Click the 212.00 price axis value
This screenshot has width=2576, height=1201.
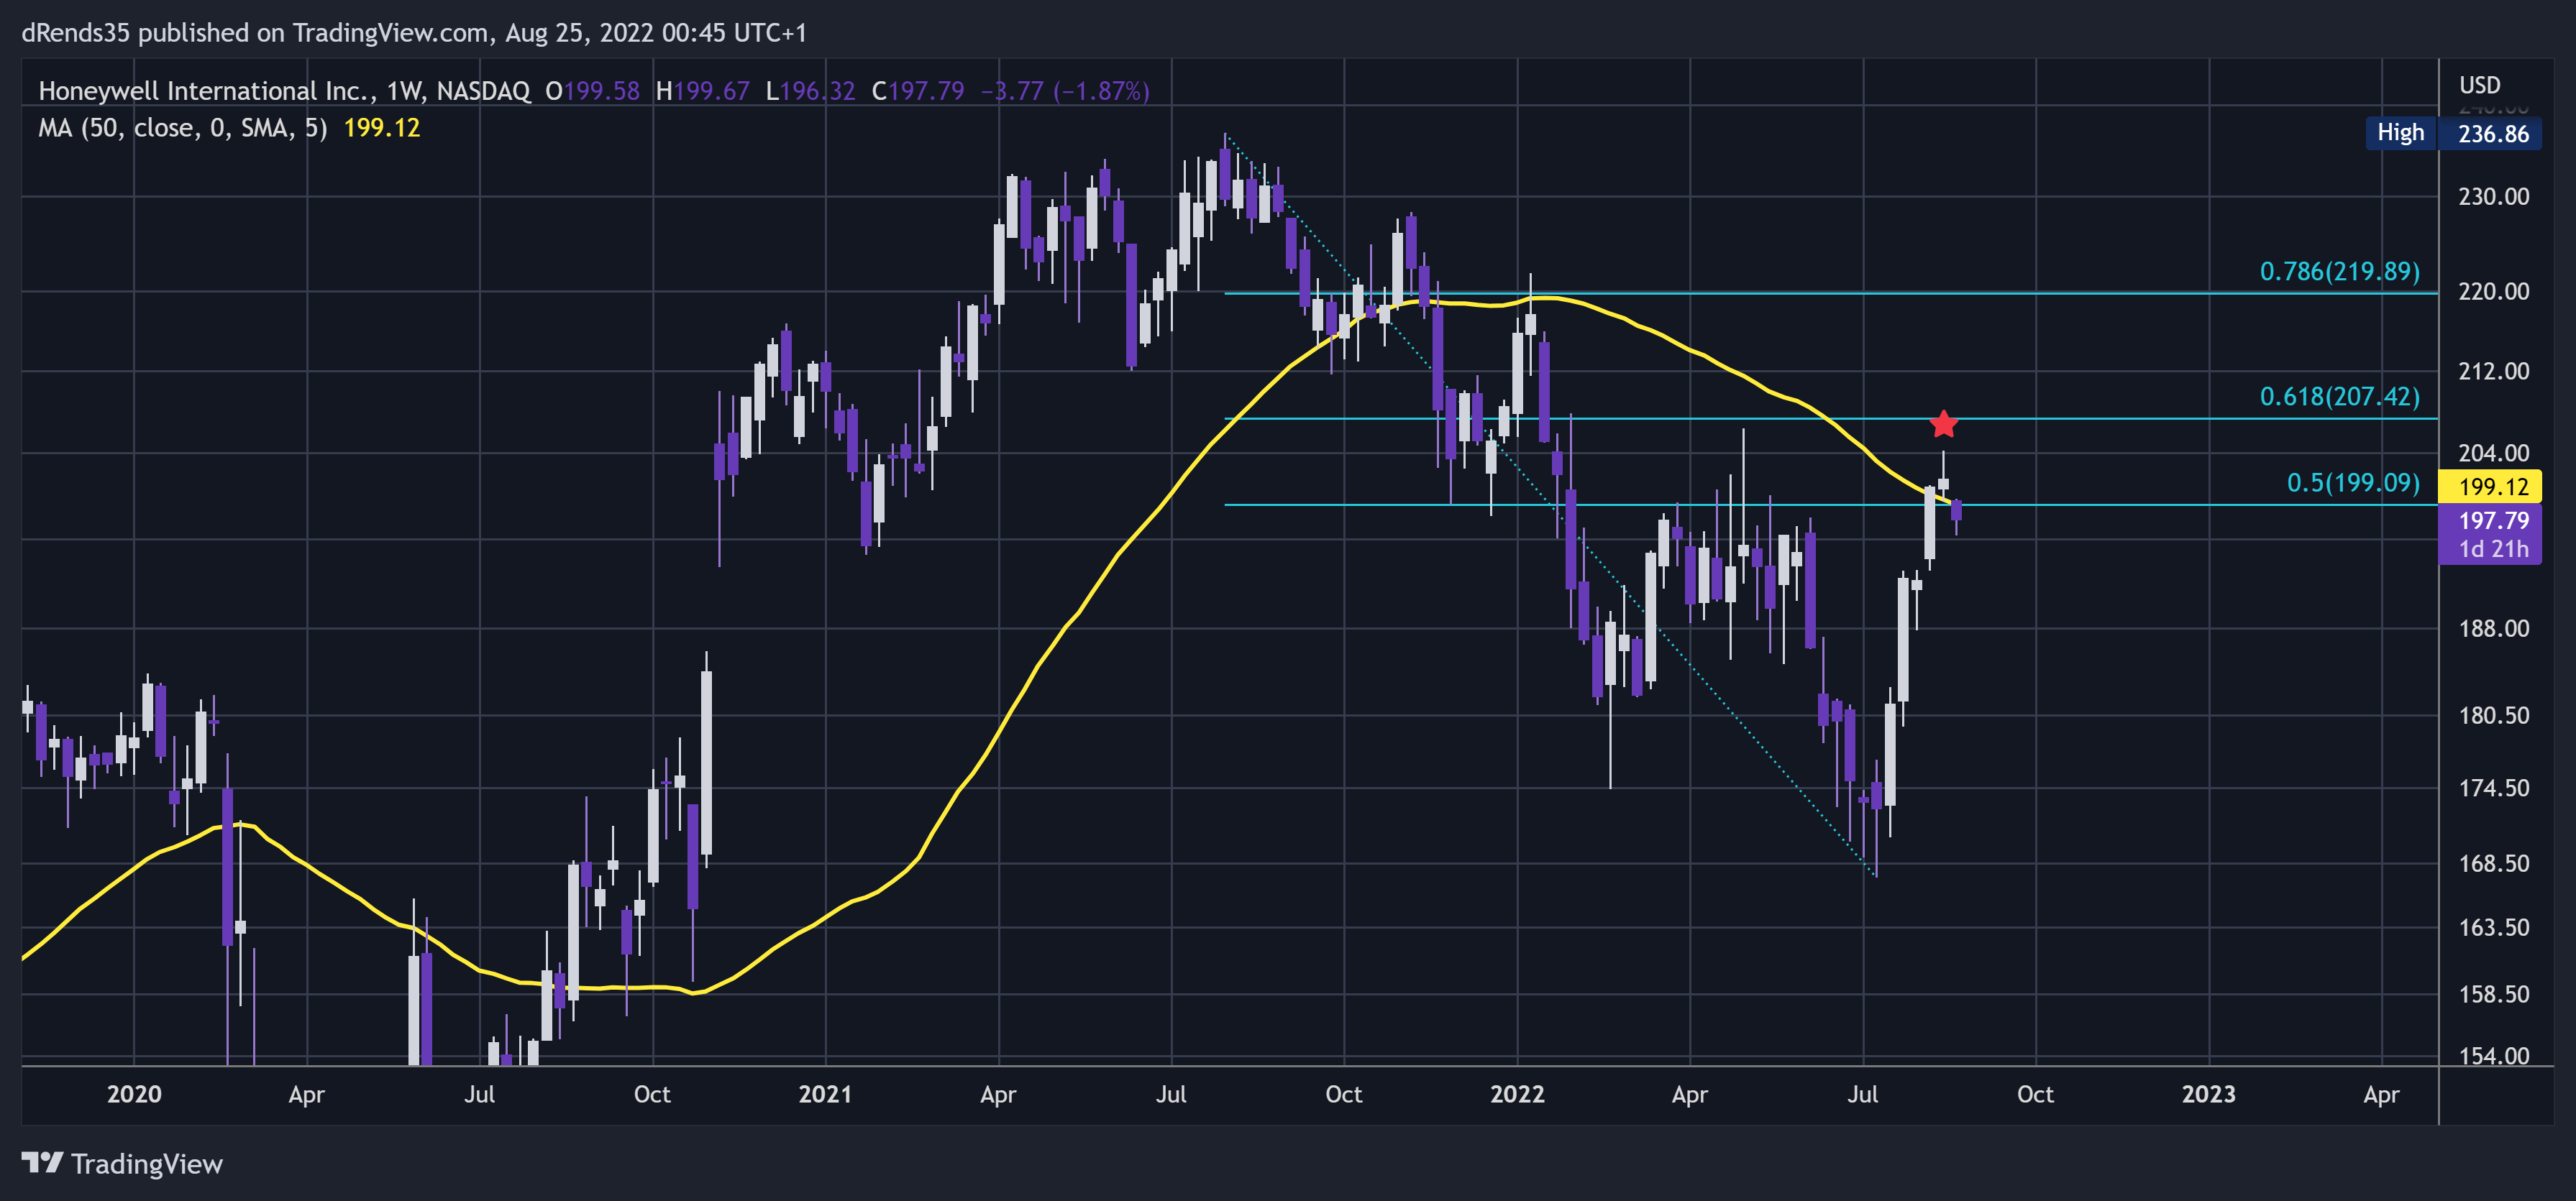tap(2493, 372)
